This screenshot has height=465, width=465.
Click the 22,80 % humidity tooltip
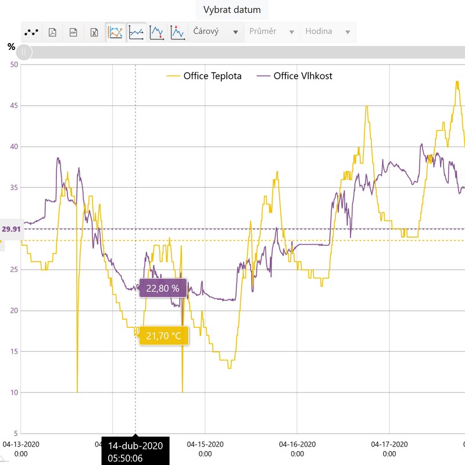(x=163, y=288)
